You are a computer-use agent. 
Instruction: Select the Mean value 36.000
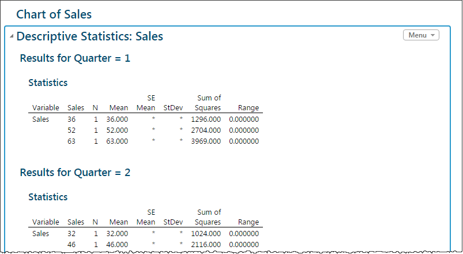coord(117,119)
